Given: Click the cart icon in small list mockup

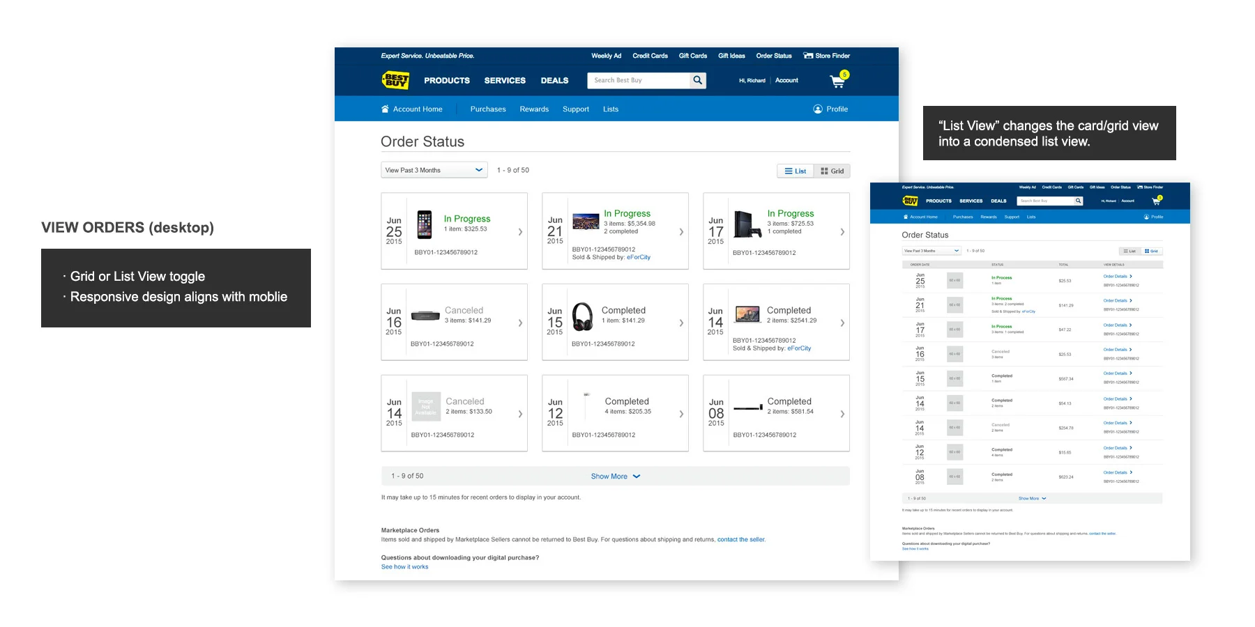Looking at the screenshot, I should (x=1156, y=201).
